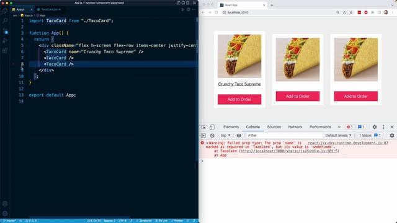Click Add to Order on right taco card
The image size is (397, 223).
coord(355,97)
